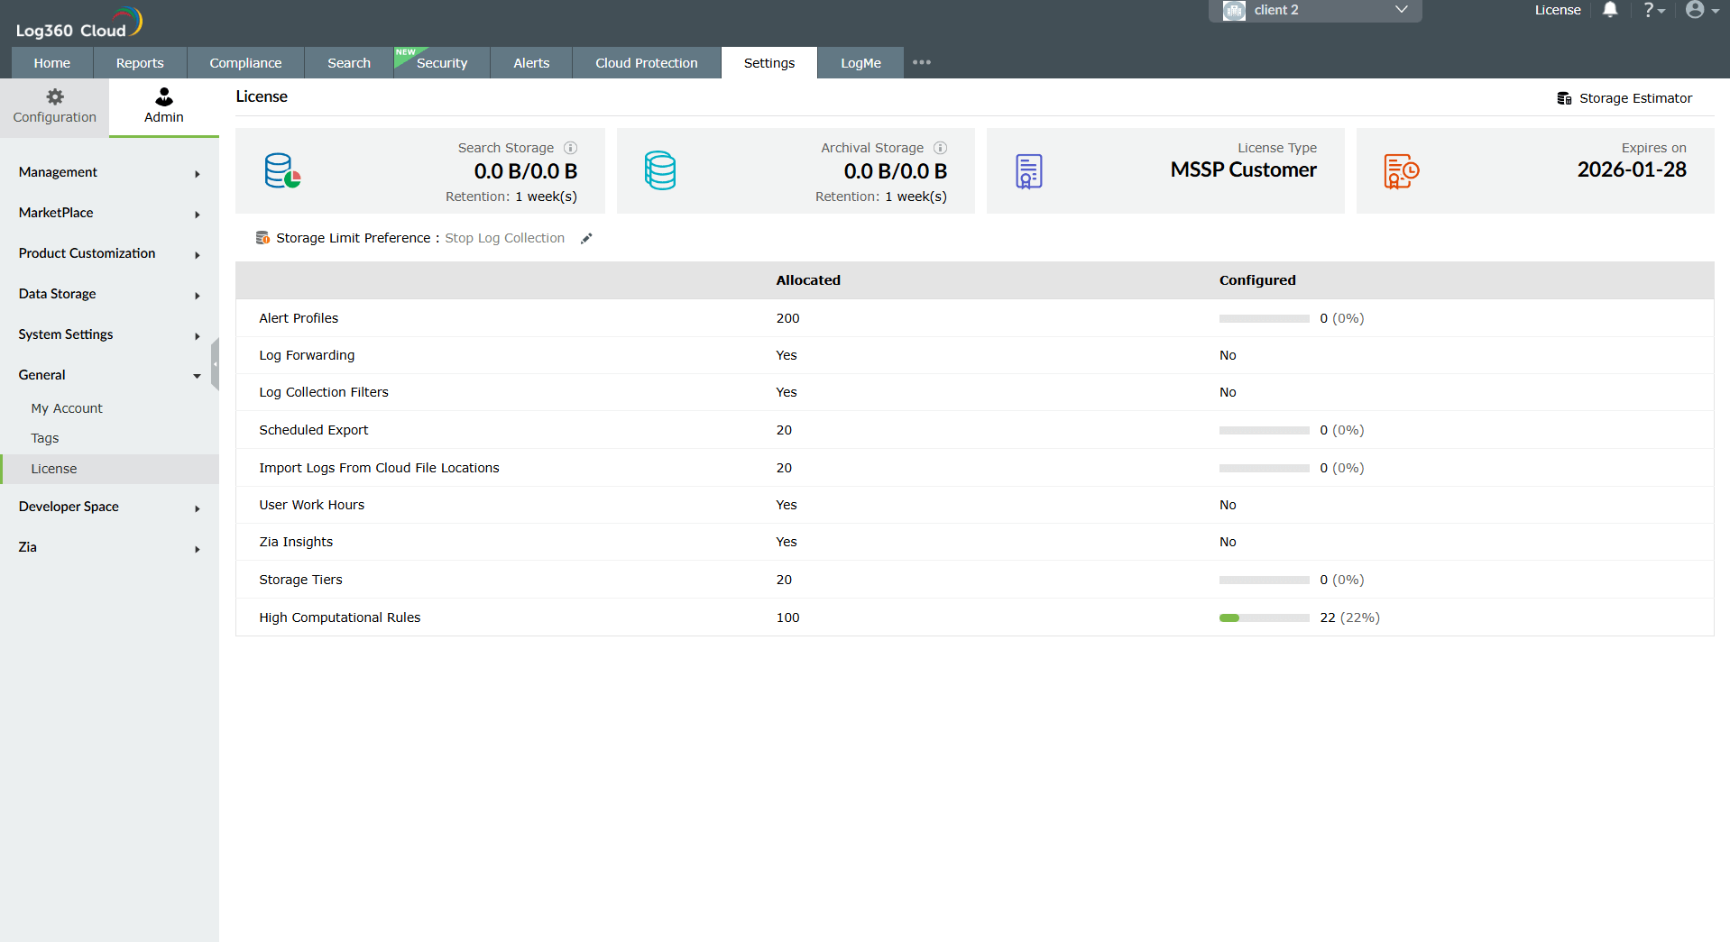The height and width of the screenshot is (942, 1730).
Task: Open Tags in the General section
Action: [45, 438]
